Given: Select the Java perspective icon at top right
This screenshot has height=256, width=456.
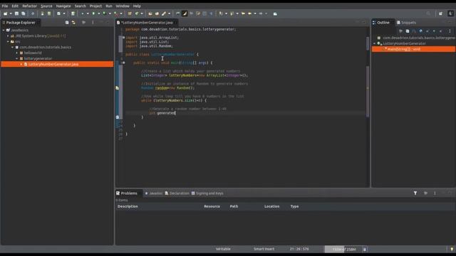Looking at the screenshot, I should point(450,14).
